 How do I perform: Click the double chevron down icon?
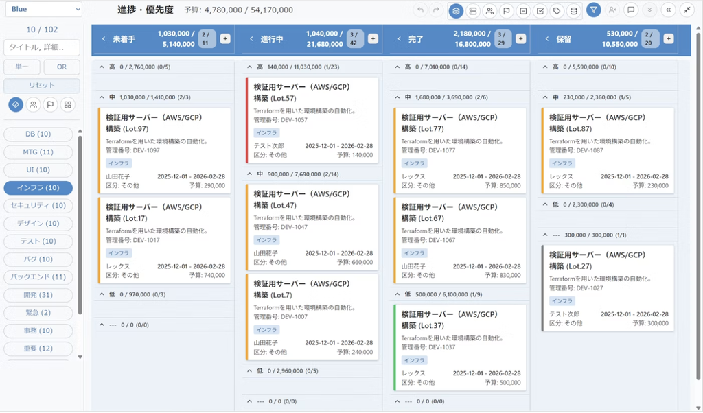[649, 10]
